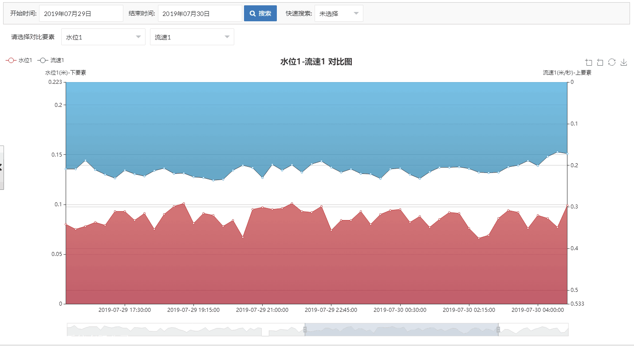Click the end date field 2019年07月30日
The image size is (634, 346).
click(200, 14)
